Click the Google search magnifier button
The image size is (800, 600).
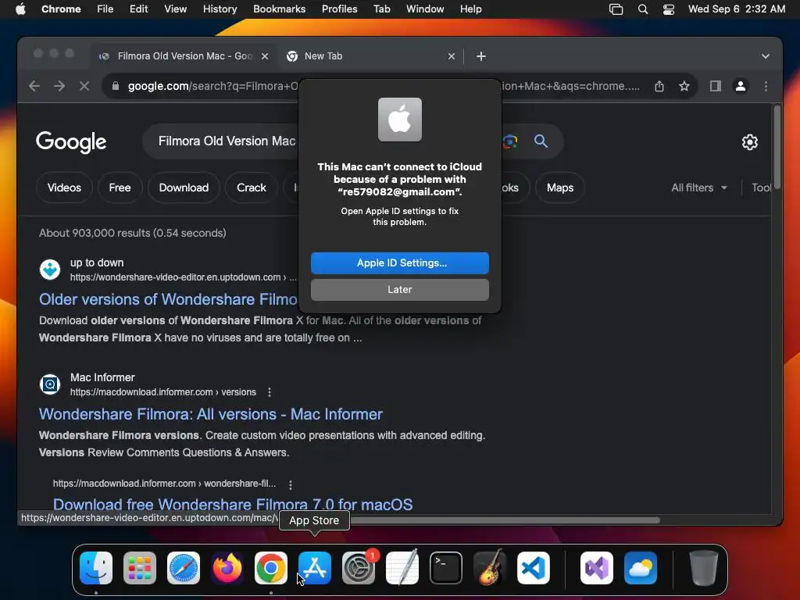pyautogui.click(x=541, y=141)
